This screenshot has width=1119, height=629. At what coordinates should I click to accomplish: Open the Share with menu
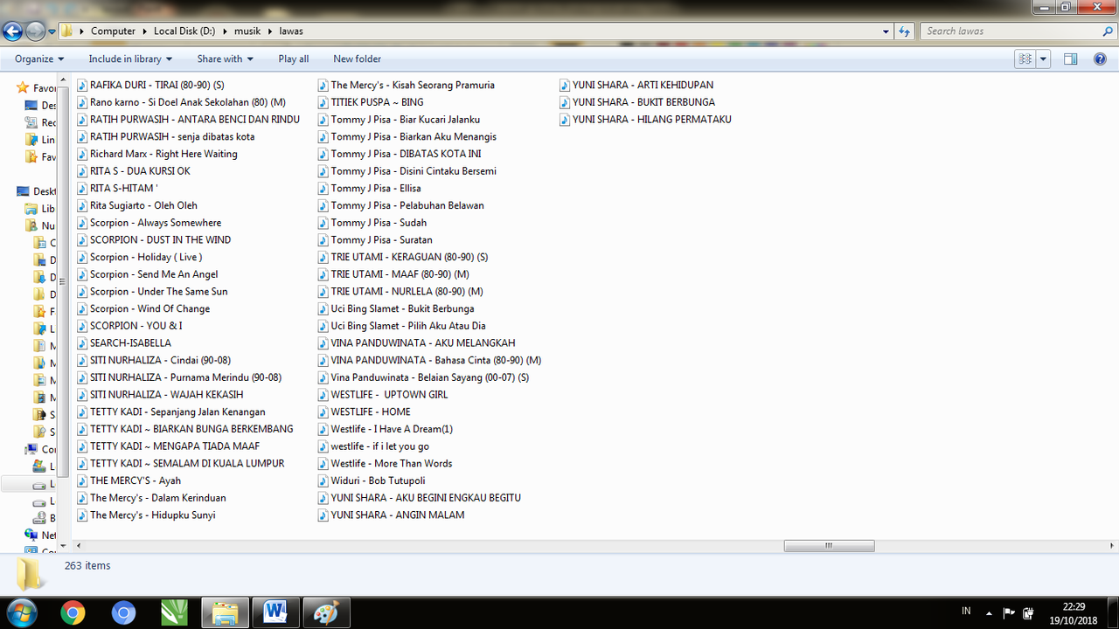coord(225,59)
